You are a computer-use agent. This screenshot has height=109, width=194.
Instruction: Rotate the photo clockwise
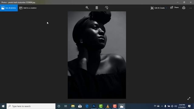click(106, 8)
